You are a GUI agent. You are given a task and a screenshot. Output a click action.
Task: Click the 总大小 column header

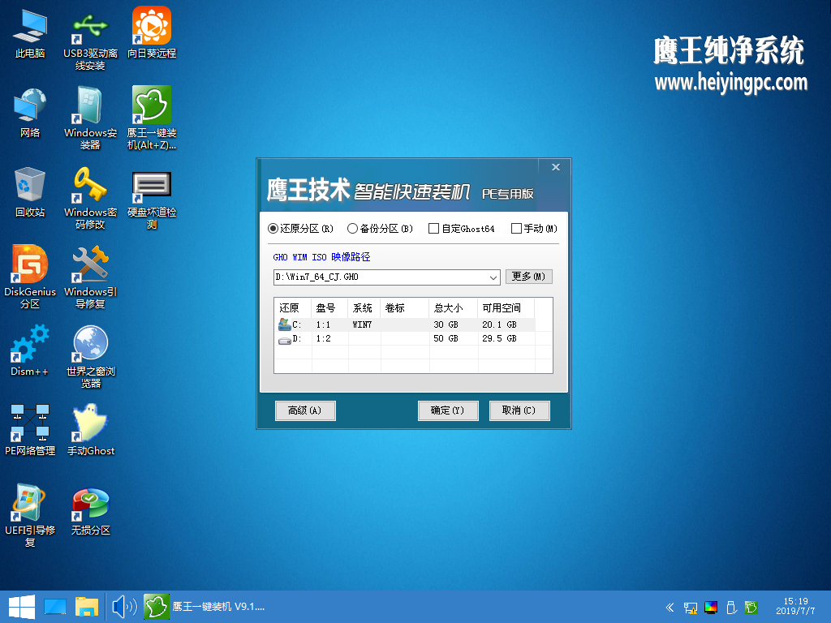pos(454,307)
